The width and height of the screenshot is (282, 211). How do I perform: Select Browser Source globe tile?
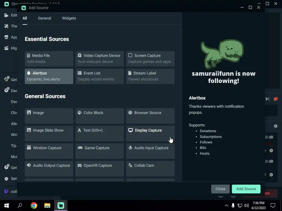click(150, 116)
